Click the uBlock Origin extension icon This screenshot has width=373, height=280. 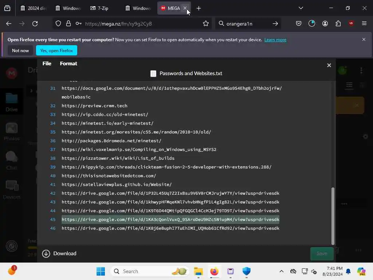click(351, 23)
